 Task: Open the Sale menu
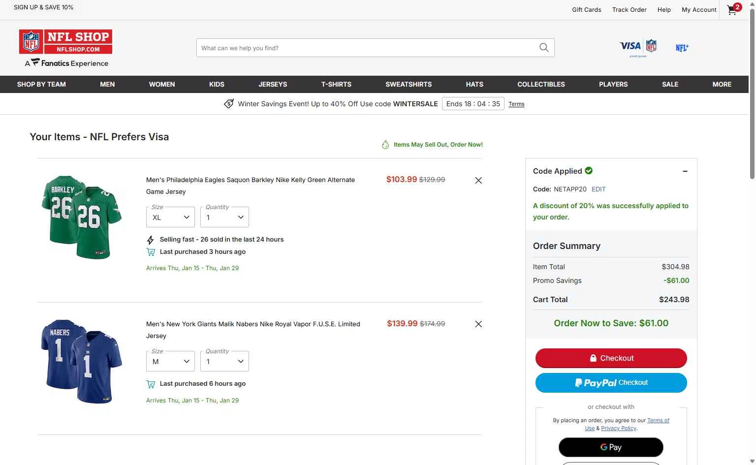click(670, 84)
